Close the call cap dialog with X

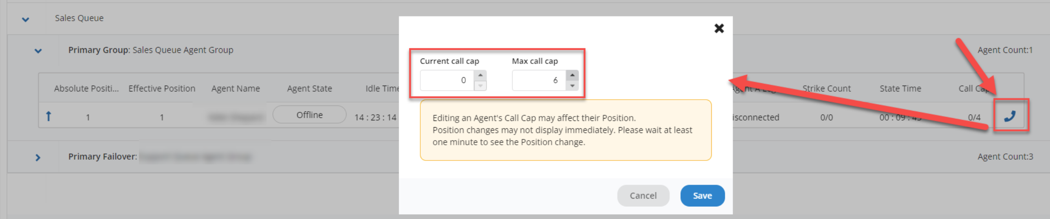(x=719, y=28)
